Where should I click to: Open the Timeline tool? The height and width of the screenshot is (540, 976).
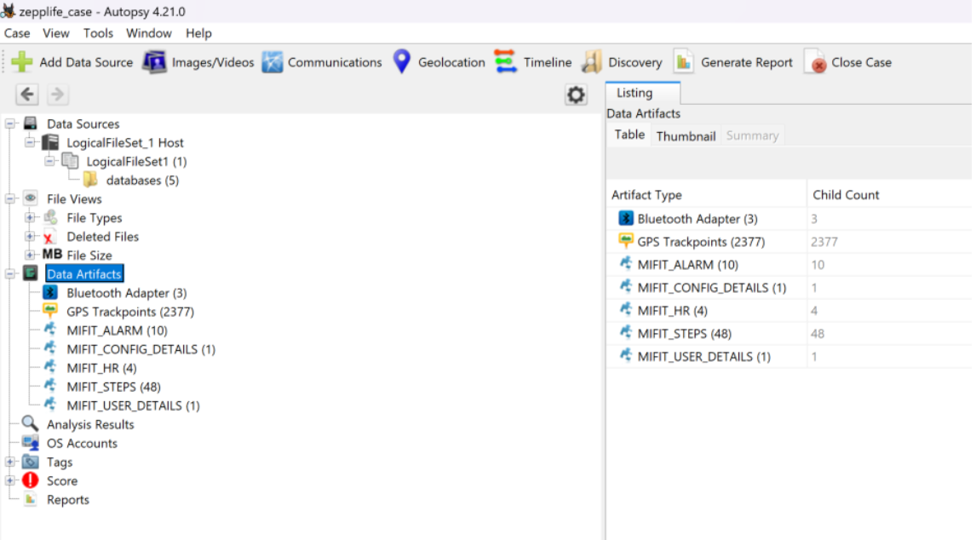[x=506, y=62]
